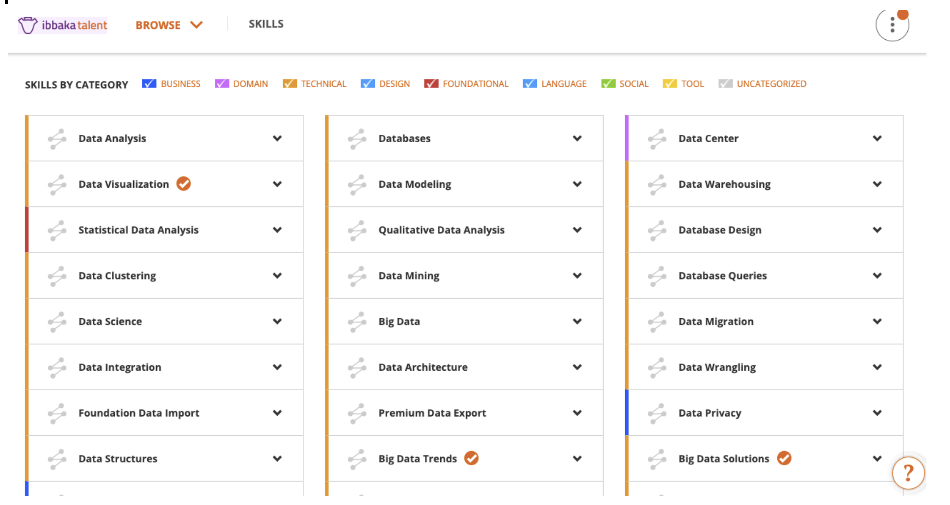Click the graph icon beside Database Design
Image resolution: width=950 pixels, height=505 pixels.
point(657,230)
